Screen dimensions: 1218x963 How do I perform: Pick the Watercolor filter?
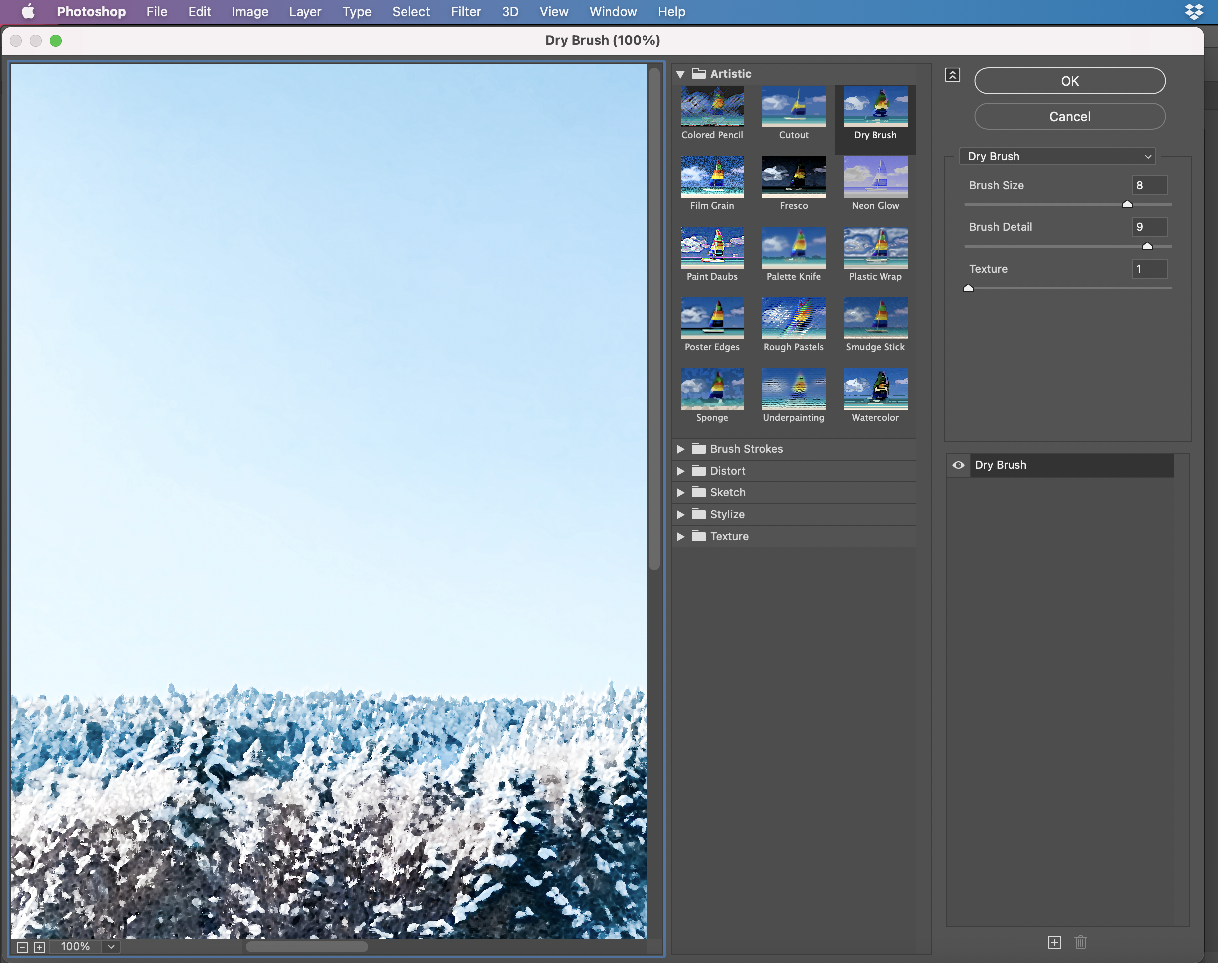pos(875,388)
